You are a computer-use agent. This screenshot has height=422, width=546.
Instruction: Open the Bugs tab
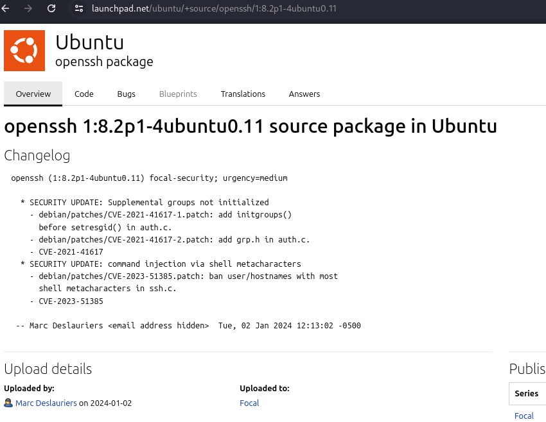pyautogui.click(x=127, y=94)
